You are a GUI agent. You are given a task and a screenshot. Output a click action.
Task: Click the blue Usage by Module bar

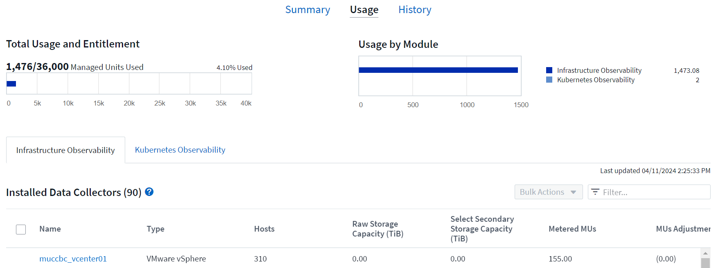(438, 70)
